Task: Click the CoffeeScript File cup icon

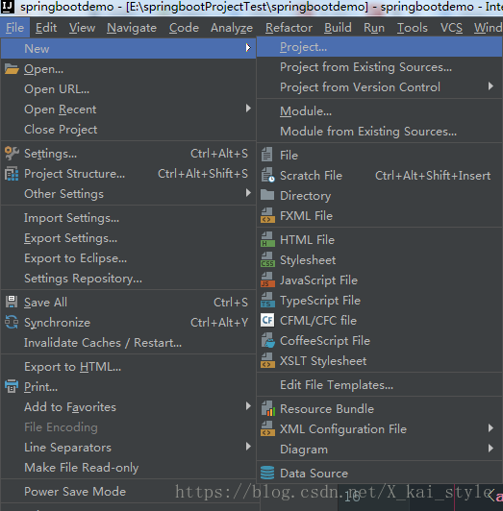Action: tap(267, 340)
